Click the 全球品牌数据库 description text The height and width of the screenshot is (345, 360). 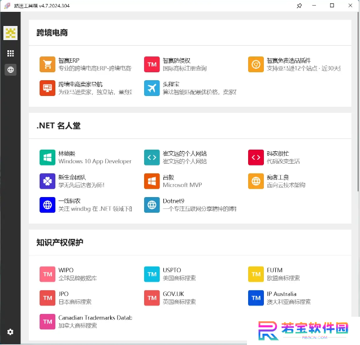(x=77, y=278)
